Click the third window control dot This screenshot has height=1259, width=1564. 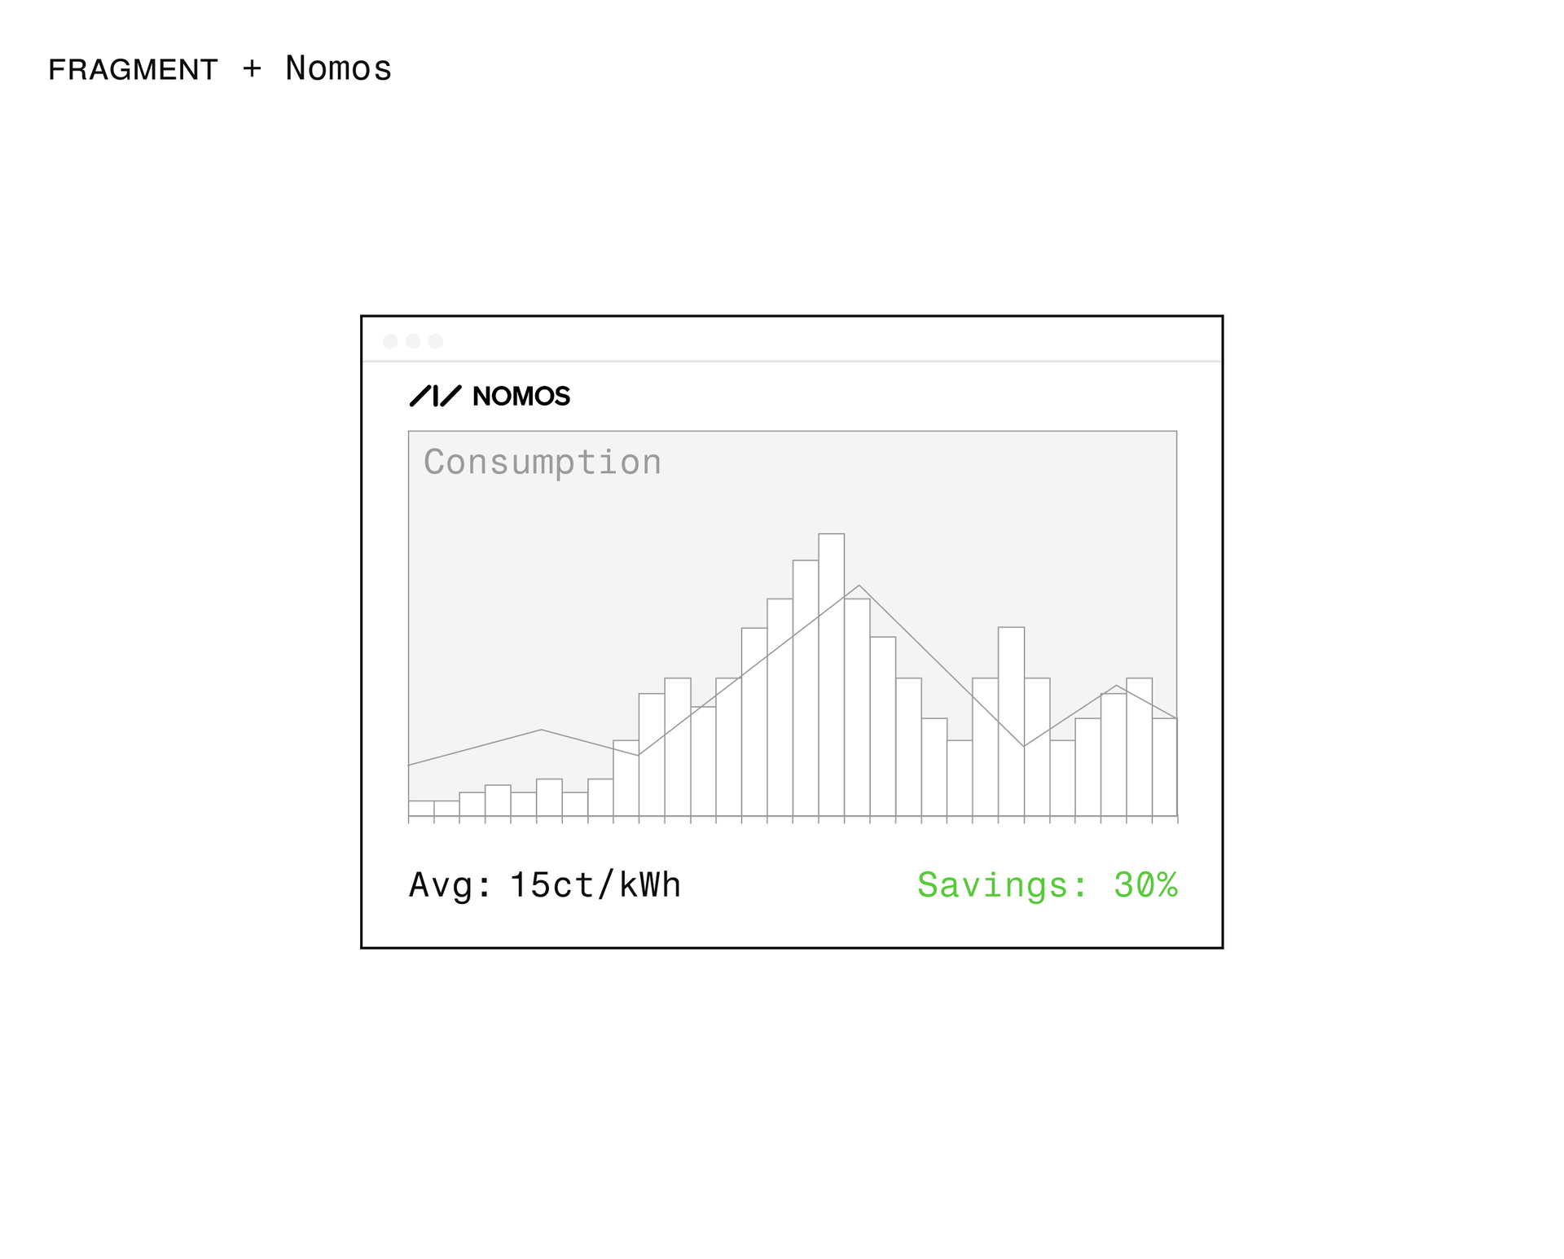tap(436, 341)
